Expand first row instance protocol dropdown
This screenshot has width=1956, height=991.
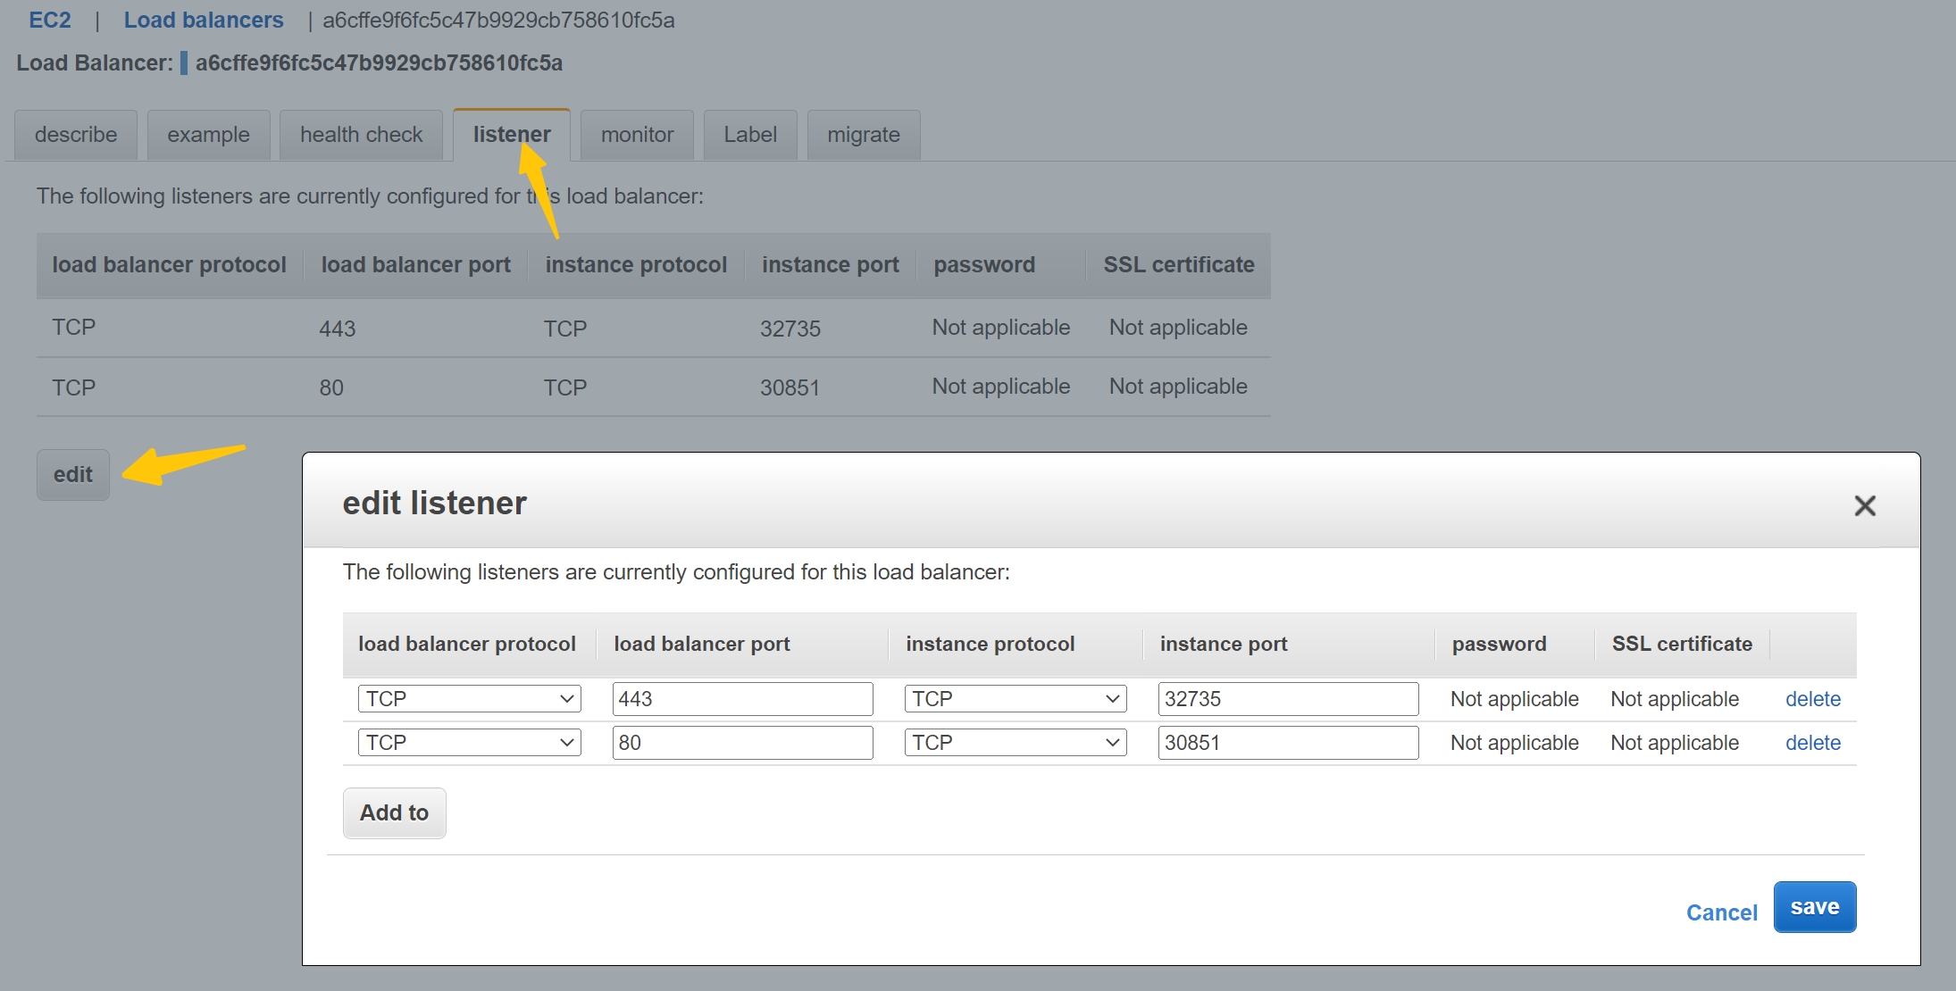[1015, 699]
